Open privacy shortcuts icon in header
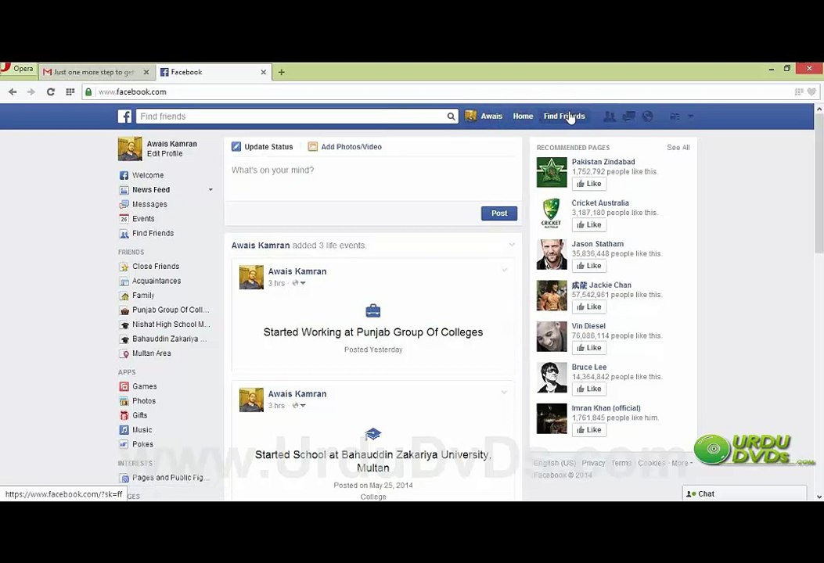This screenshot has height=563, width=824. [x=675, y=116]
